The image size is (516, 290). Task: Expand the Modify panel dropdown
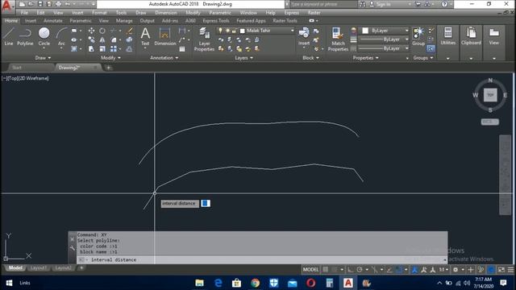coord(110,58)
